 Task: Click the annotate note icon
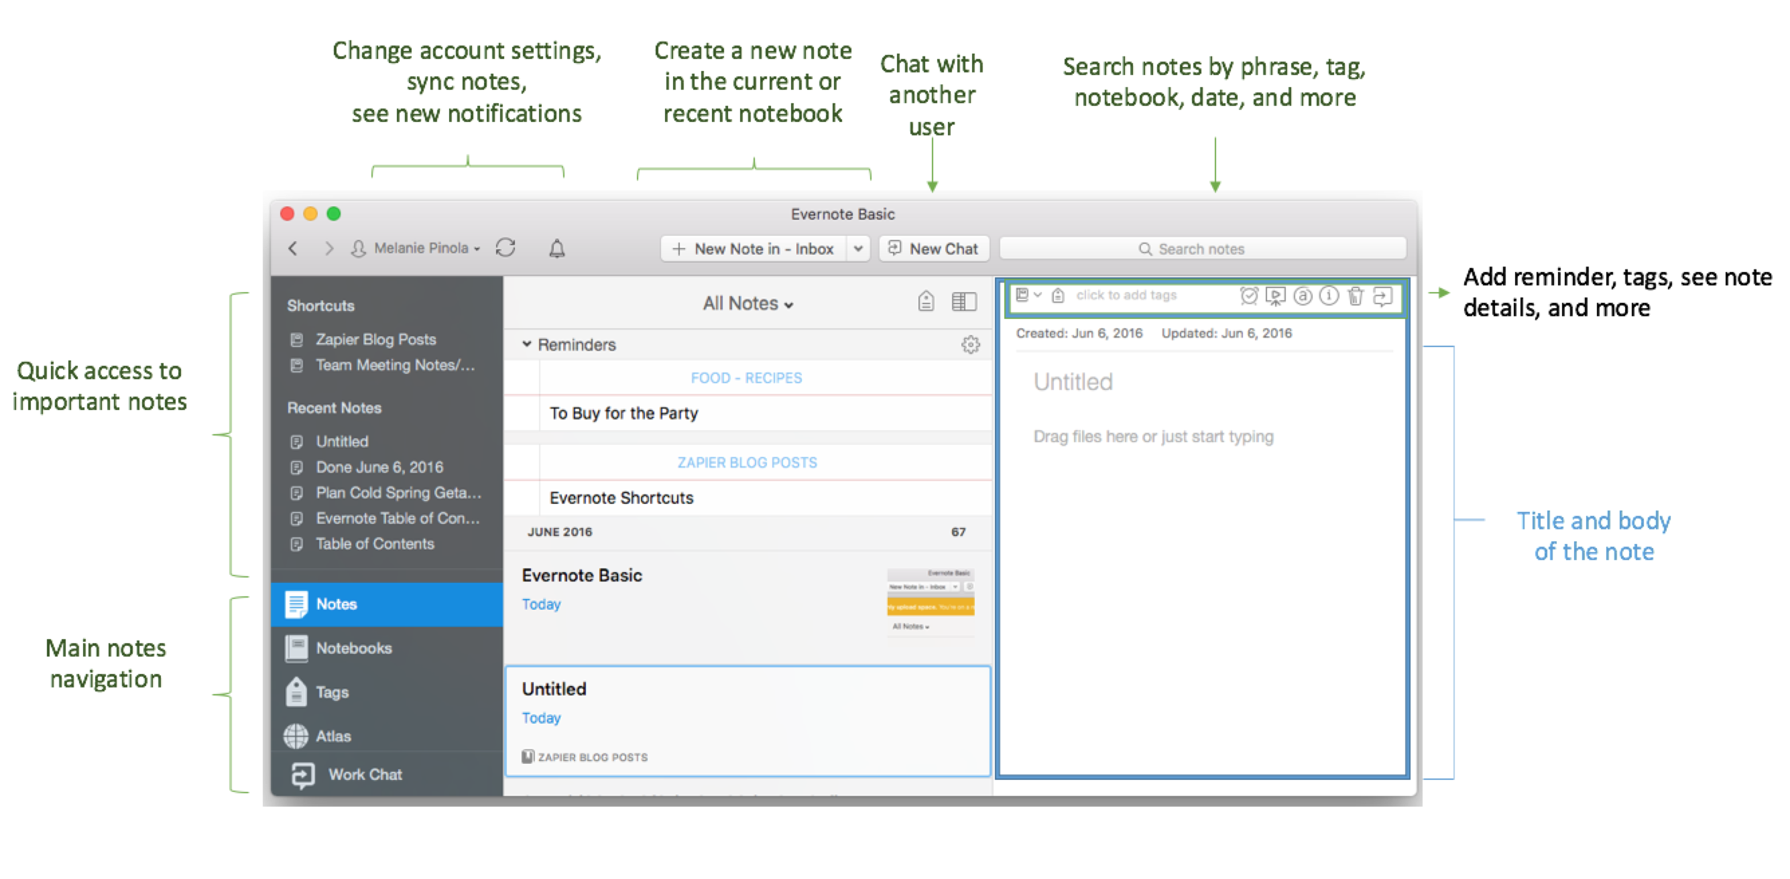coord(1302,295)
